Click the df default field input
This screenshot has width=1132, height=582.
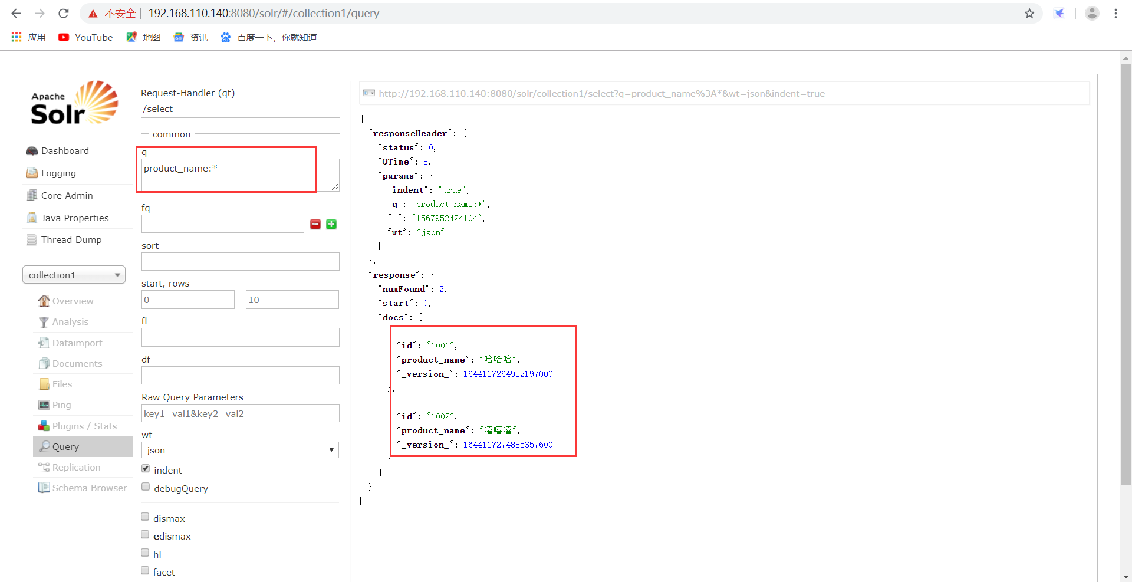pyautogui.click(x=241, y=376)
